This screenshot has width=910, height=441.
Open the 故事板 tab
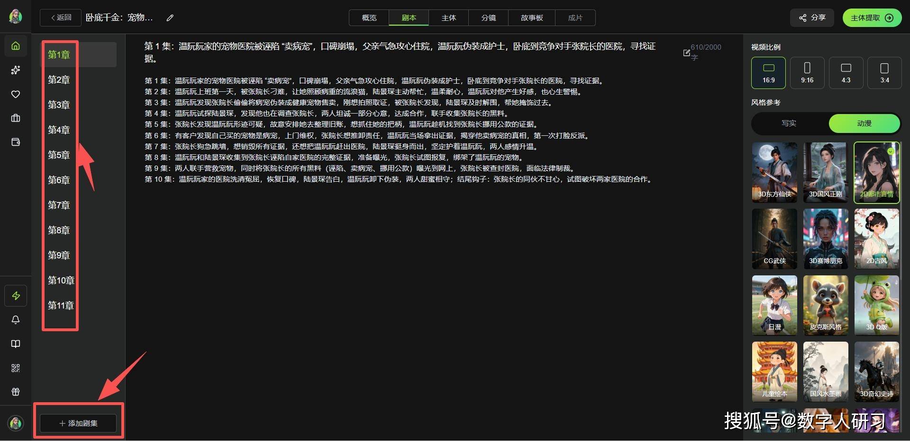coord(531,18)
